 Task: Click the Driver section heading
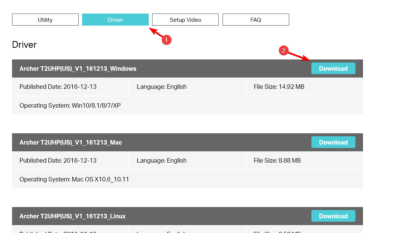click(x=24, y=45)
